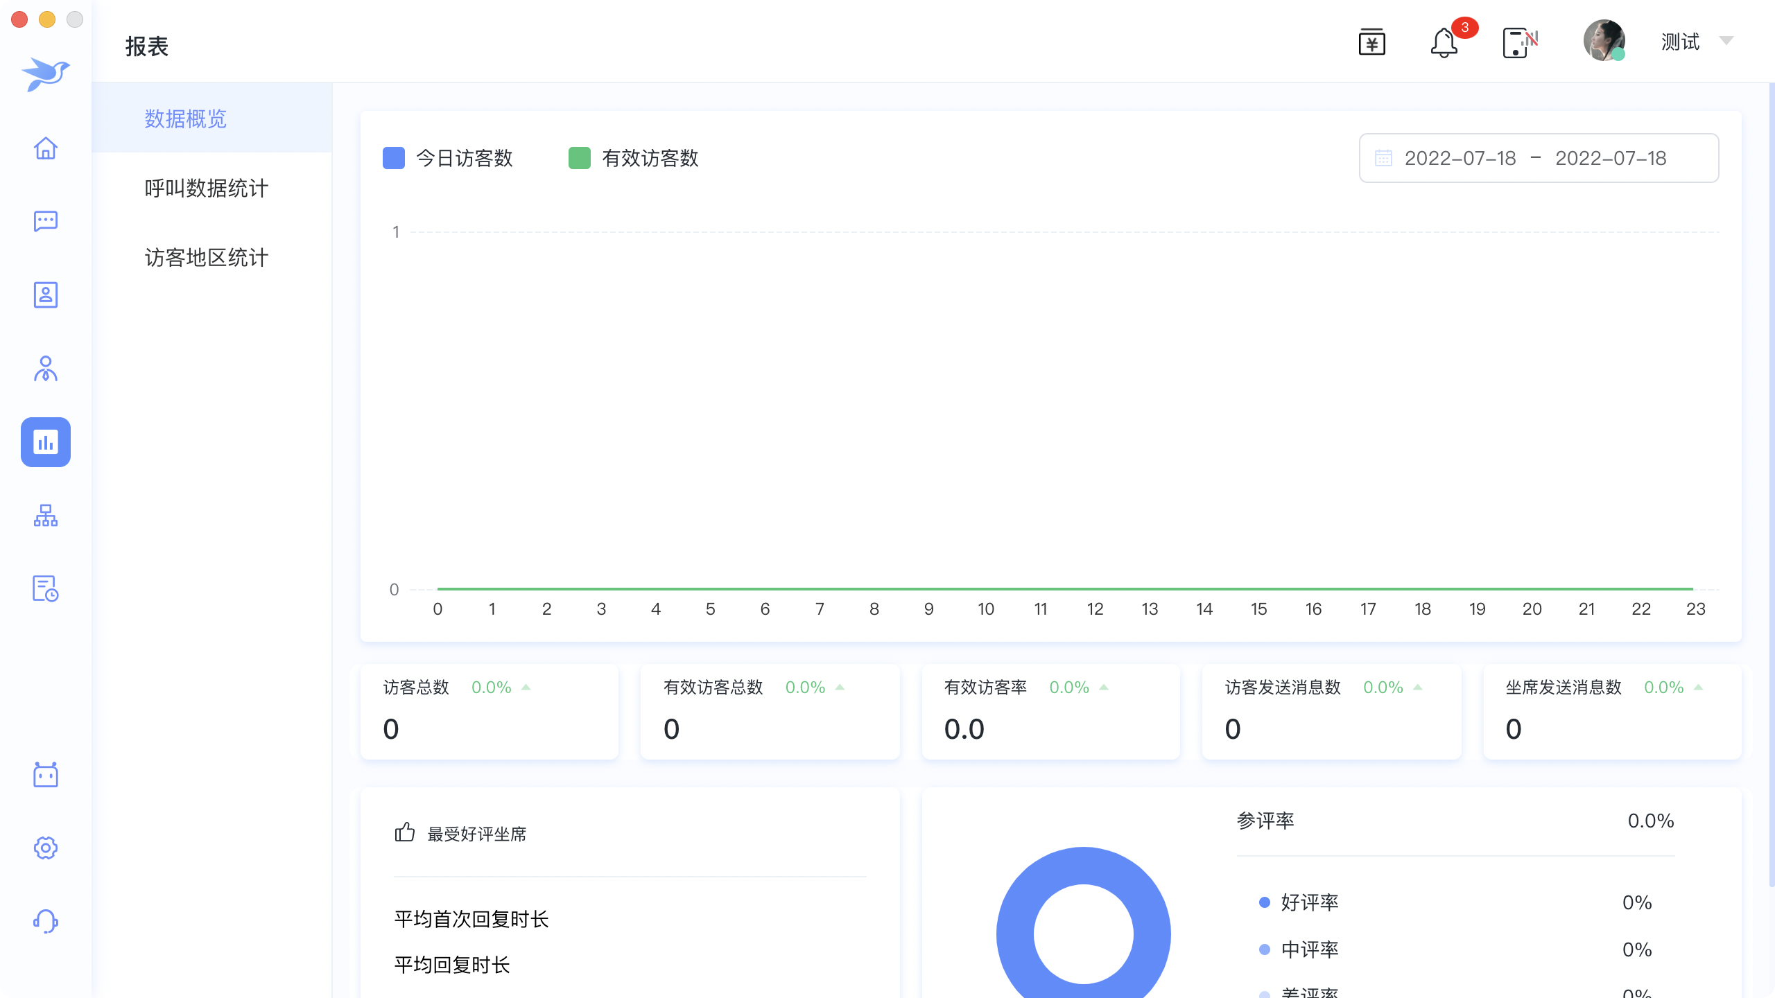1775x998 pixels.
Task: Open the home icon in sidebar
Action: (46, 148)
